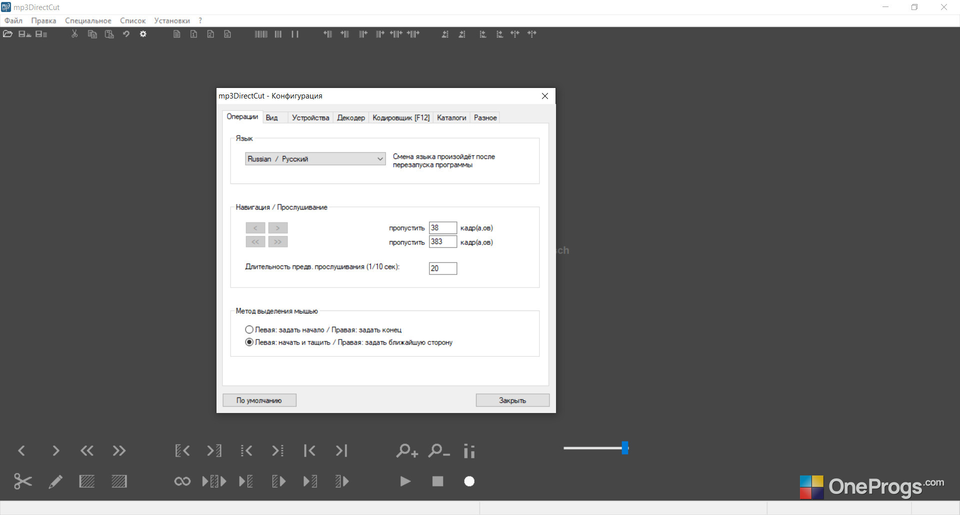Click the pause-like two bars toolbar icon
The image size is (960, 515).
click(x=295, y=34)
